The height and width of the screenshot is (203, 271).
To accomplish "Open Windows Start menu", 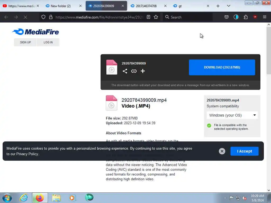I will pos(7,198).
